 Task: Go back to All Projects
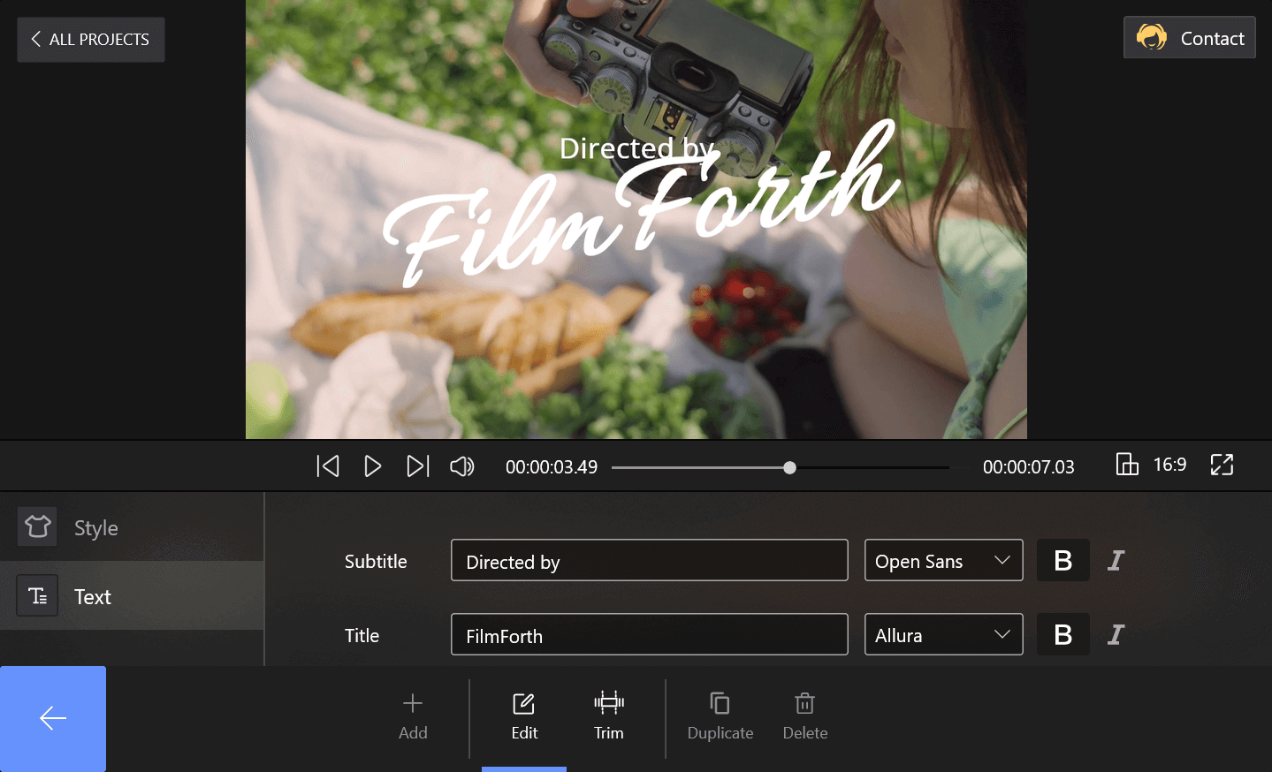coord(91,40)
